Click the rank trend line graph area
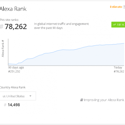Viewport: 125px width, 125px height. 66,52
